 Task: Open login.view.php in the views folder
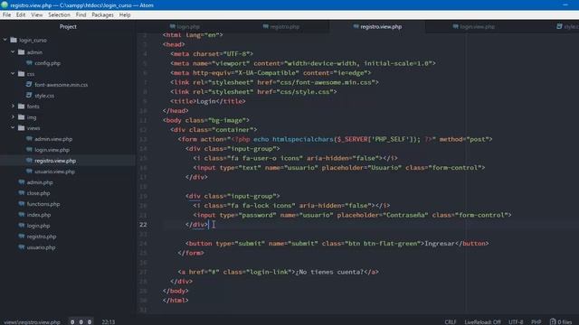[52, 150]
